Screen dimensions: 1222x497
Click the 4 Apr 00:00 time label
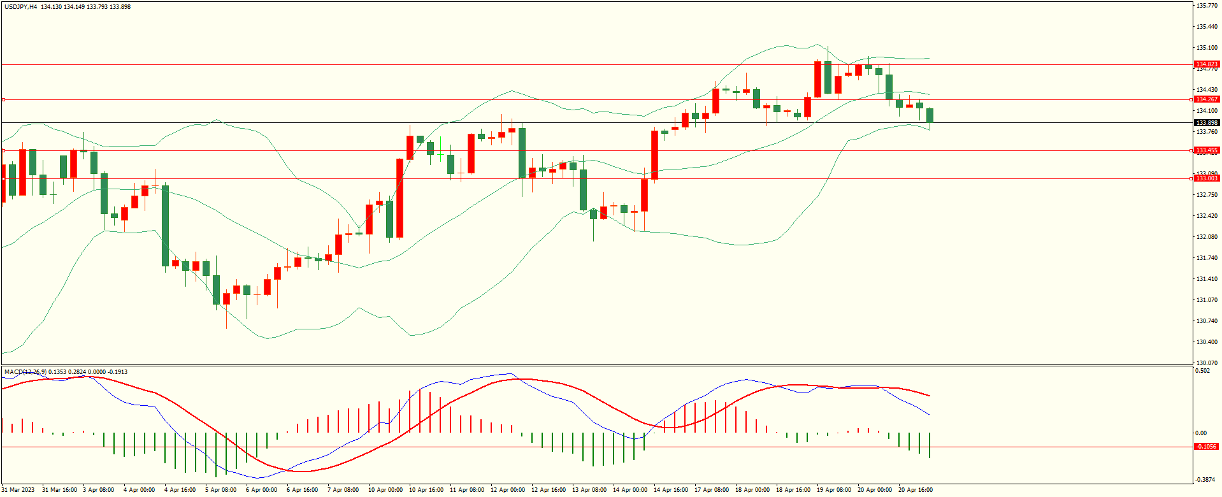(x=140, y=490)
